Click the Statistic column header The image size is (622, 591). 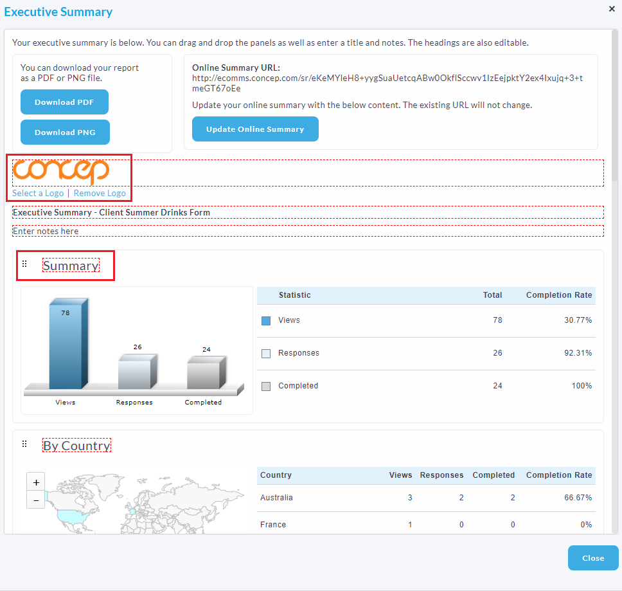pos(295,295)
